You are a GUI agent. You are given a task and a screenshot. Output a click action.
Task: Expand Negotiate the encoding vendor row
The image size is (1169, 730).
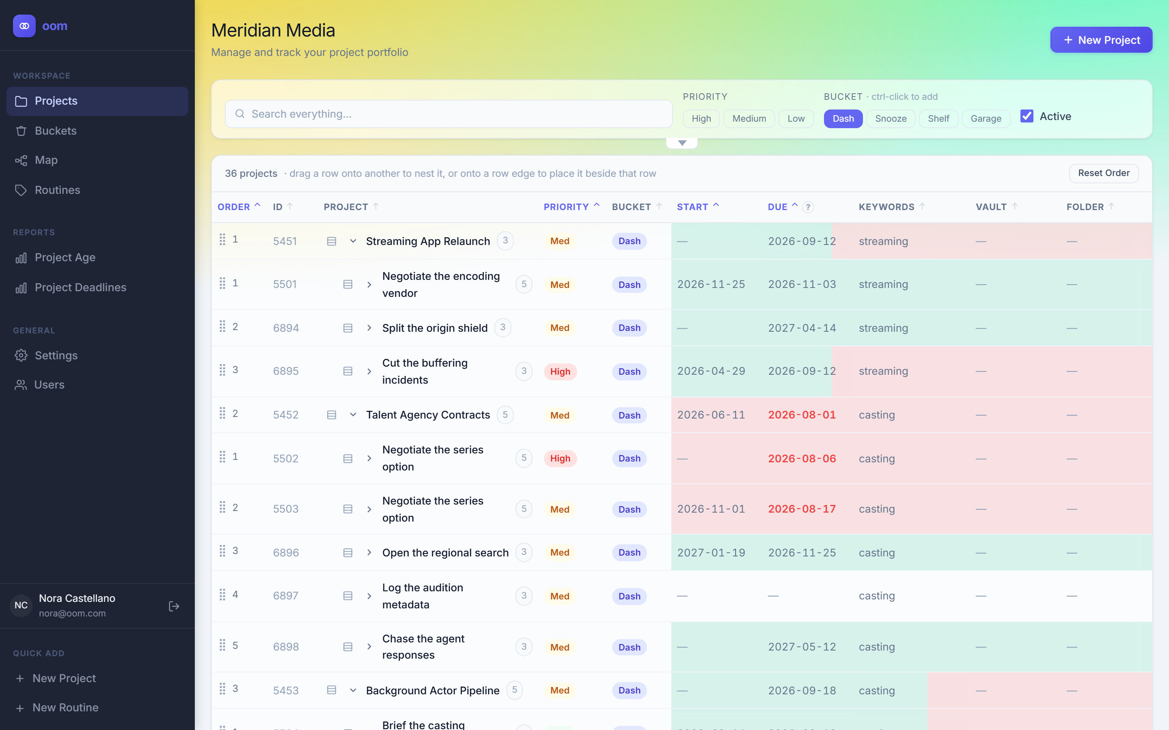(x=369, y=284)
